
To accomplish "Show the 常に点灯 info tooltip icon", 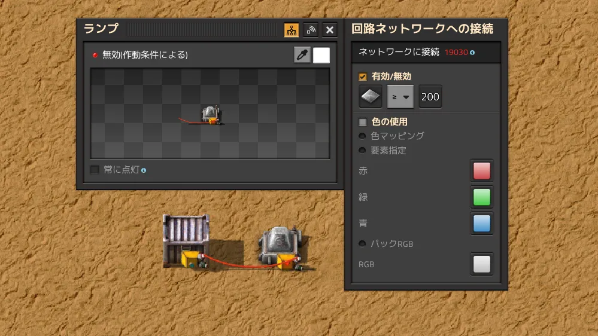I will (144, 170).
